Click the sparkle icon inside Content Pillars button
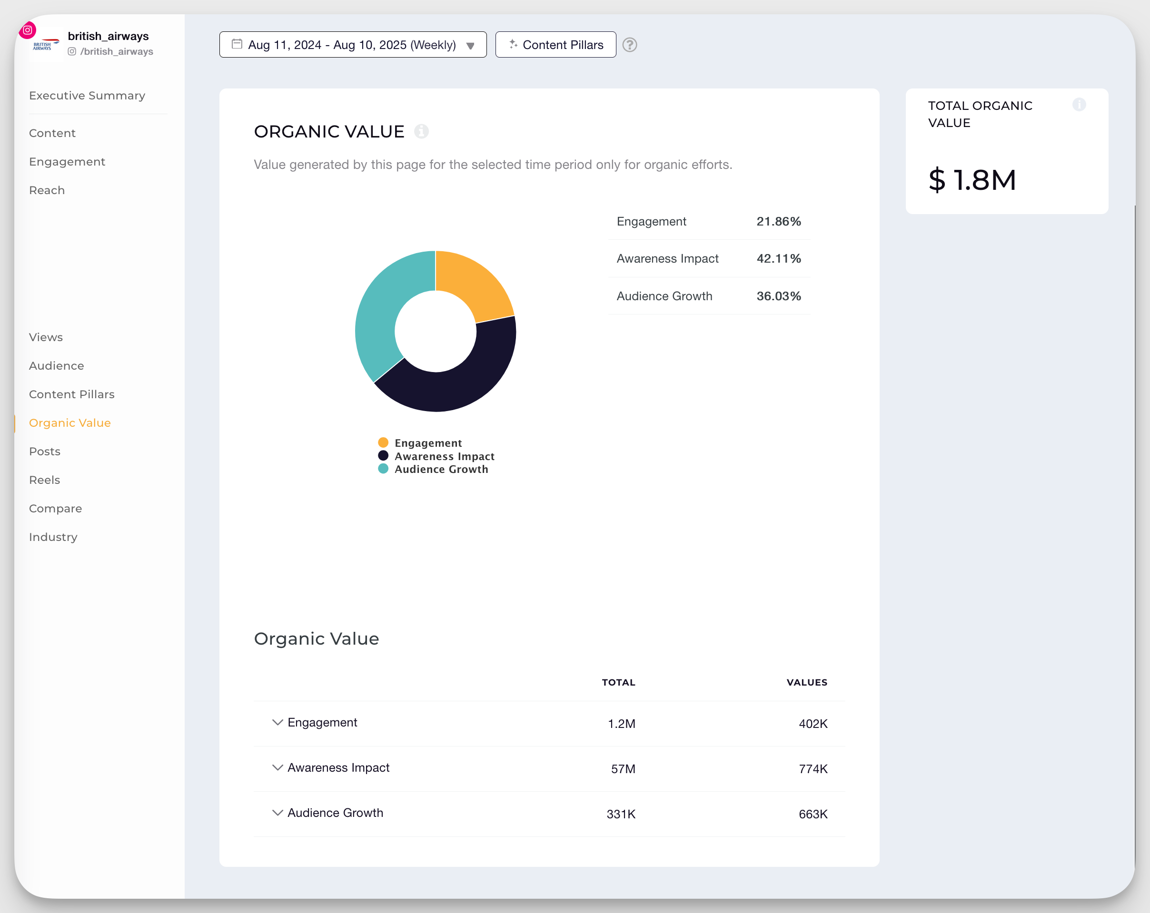The width and height of the screenshot is (1150, 913). [x=514, y=45]
